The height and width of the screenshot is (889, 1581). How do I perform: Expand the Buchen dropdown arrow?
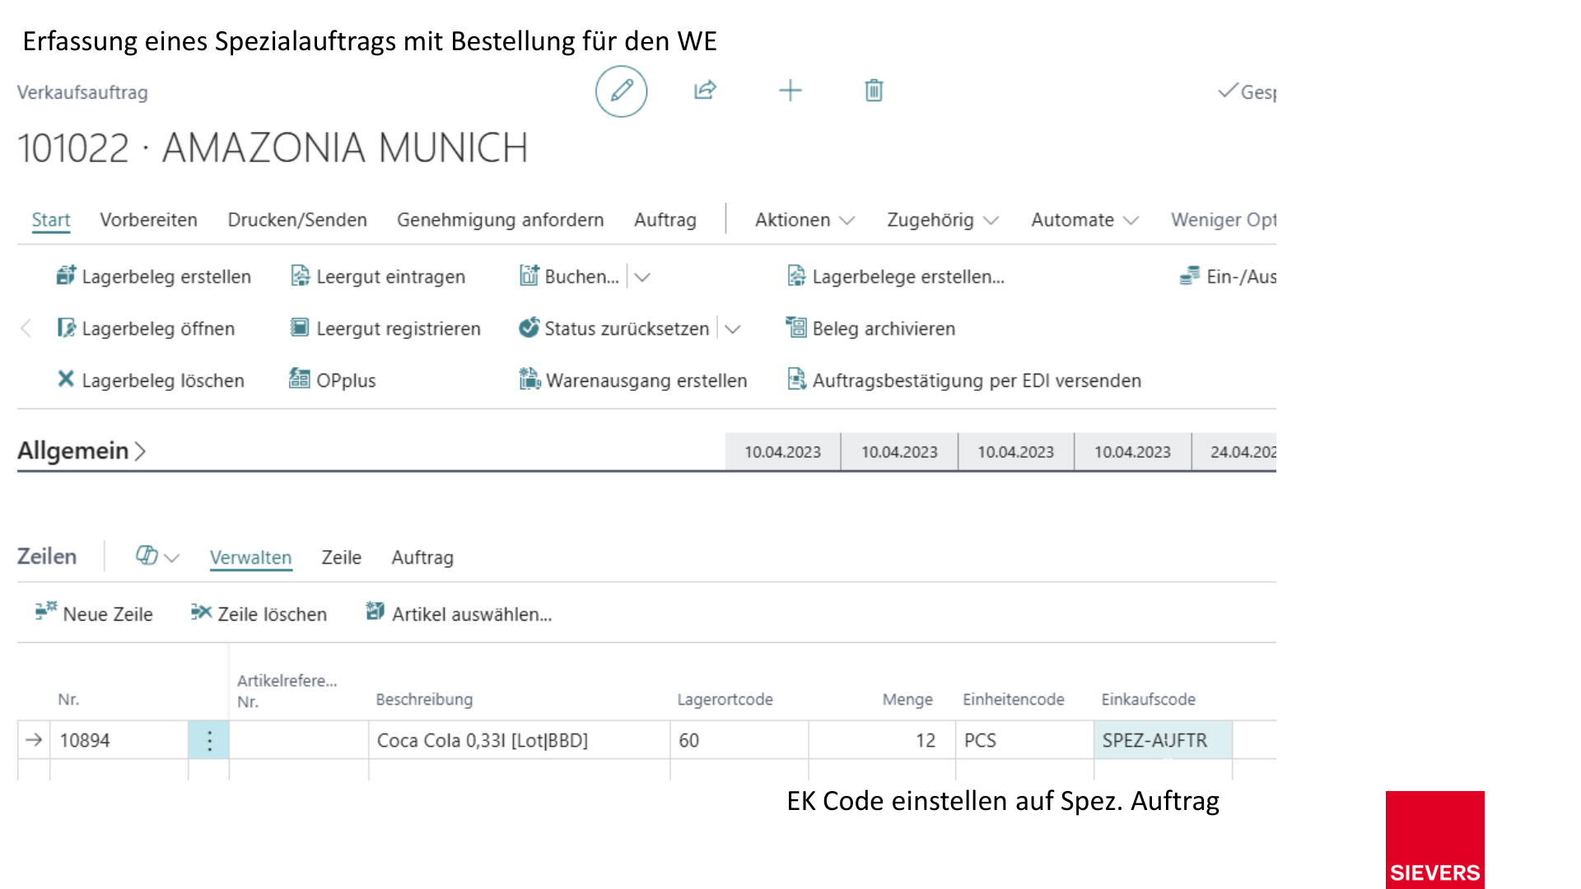click(x=643, y=277)
